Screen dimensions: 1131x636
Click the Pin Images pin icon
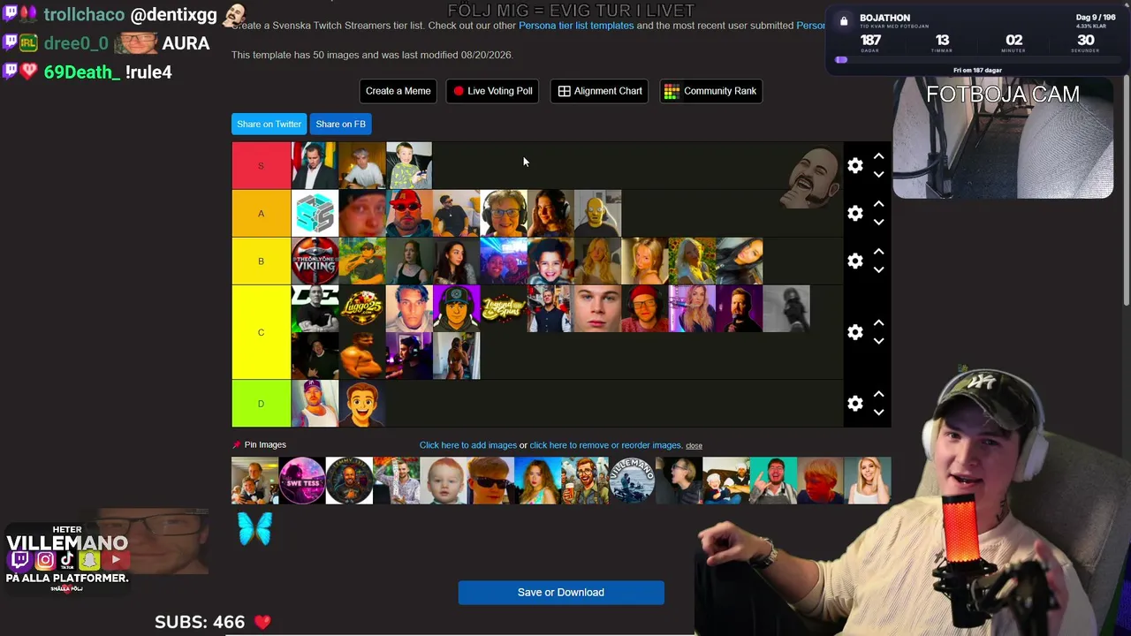point(236,445)
